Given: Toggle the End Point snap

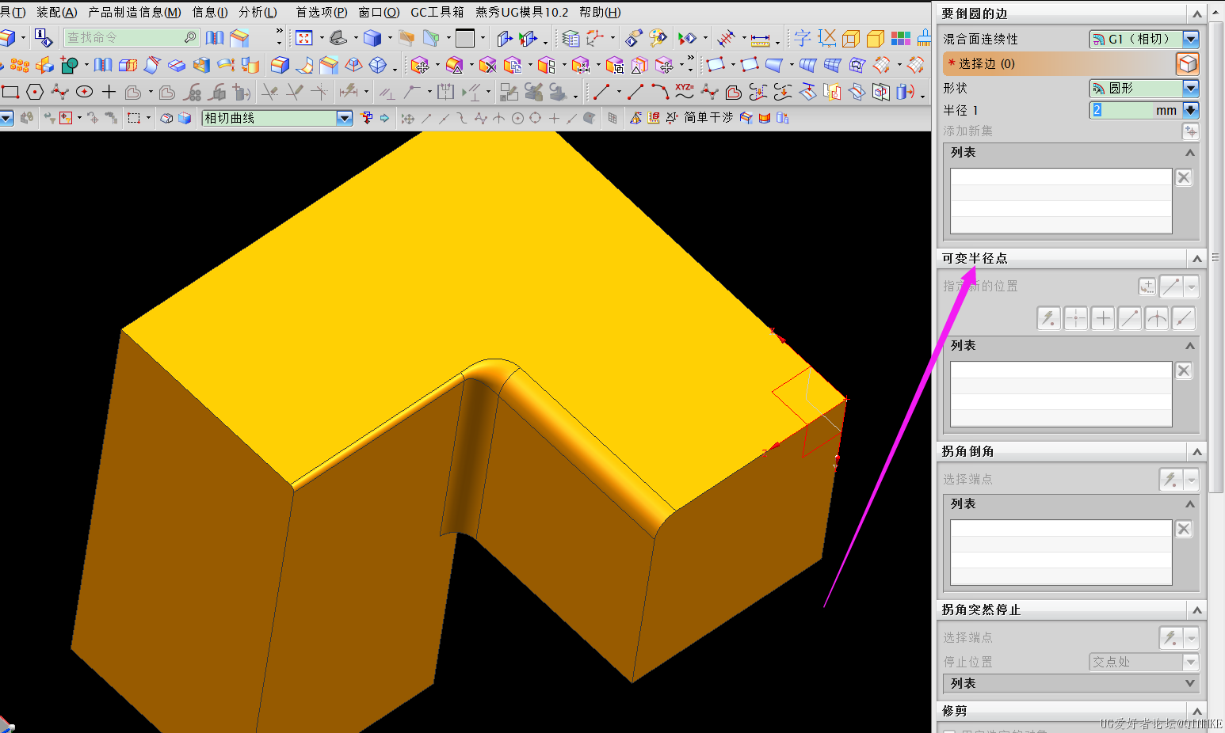Looking at the screenshot, I should (426, 118).
